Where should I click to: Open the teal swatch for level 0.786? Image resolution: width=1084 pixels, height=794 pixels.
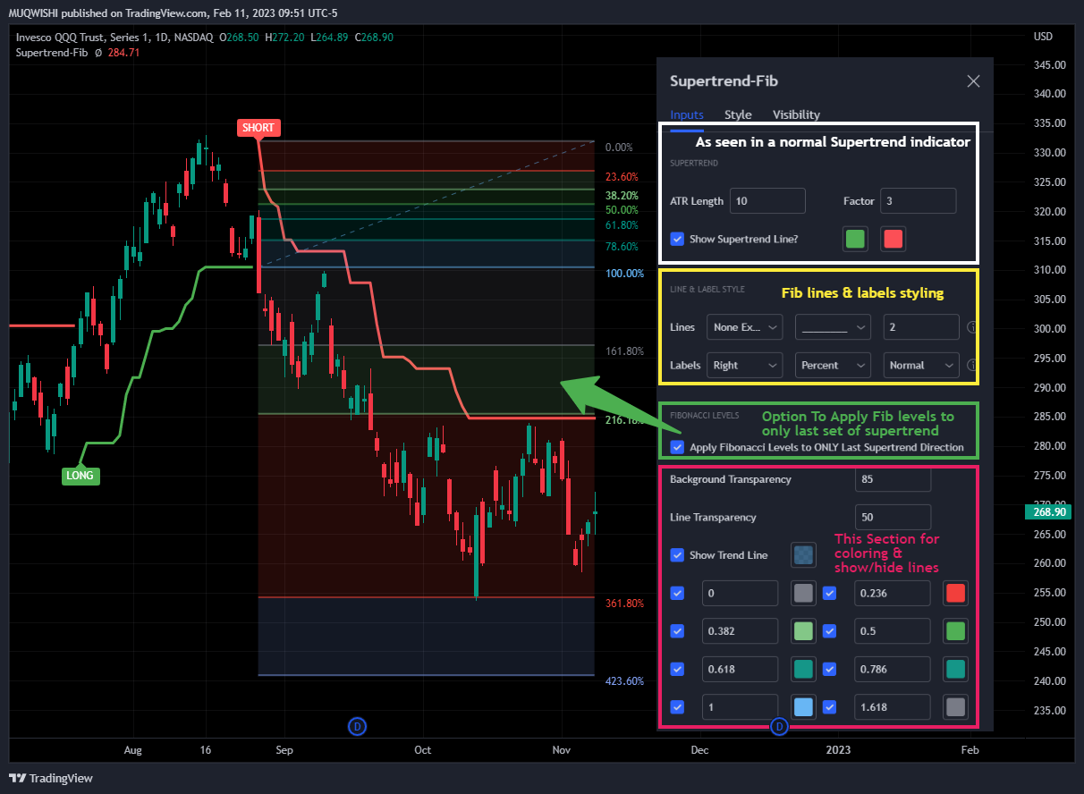[955, 669]
